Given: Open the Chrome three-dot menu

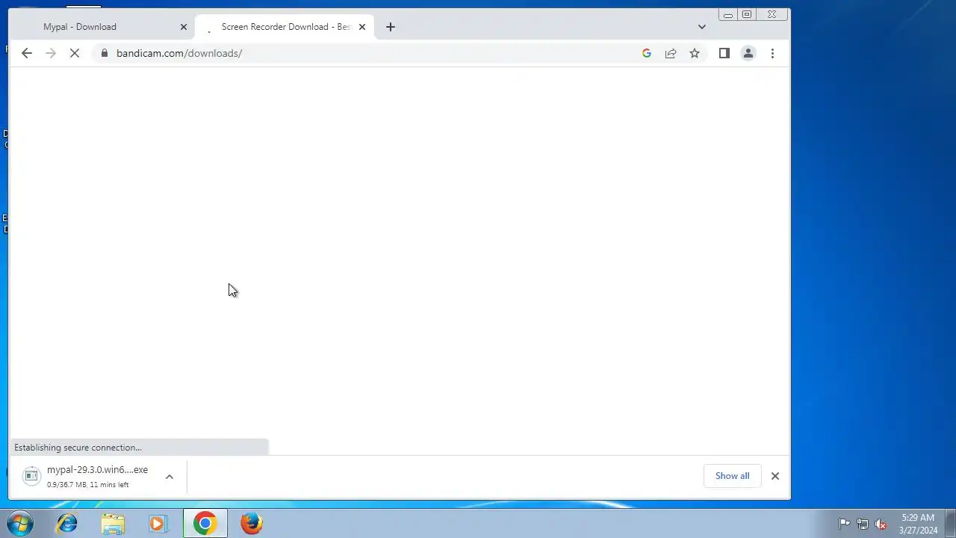Looking at the screenshot, I should coord(772,53).
